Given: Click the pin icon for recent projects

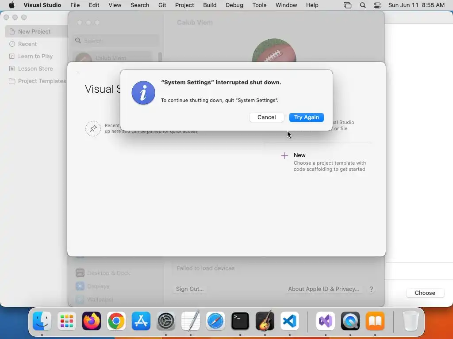Looking at the screenshot, I should [93, 128].
